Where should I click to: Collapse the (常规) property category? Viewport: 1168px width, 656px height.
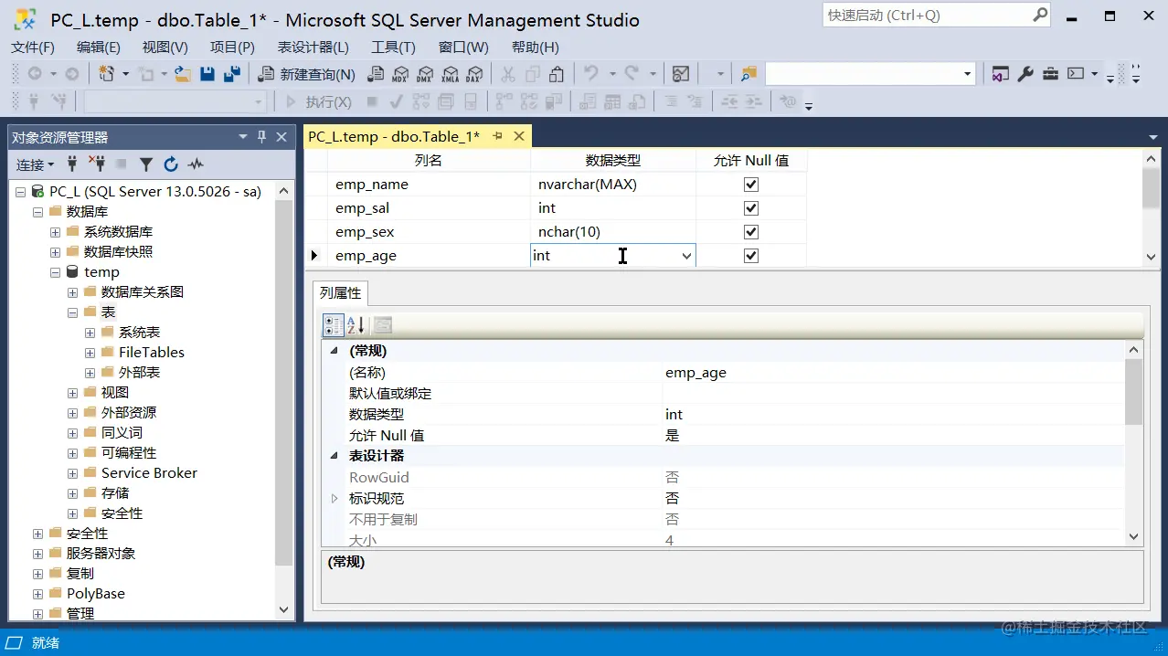pyautogui.click(x=334, y=351)
